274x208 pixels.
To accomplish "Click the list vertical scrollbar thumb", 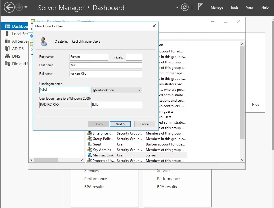I will pyautogui.click(x=242, y=92).
